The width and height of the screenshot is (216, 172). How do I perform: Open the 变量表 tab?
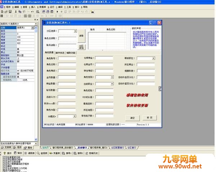point(55,153)
